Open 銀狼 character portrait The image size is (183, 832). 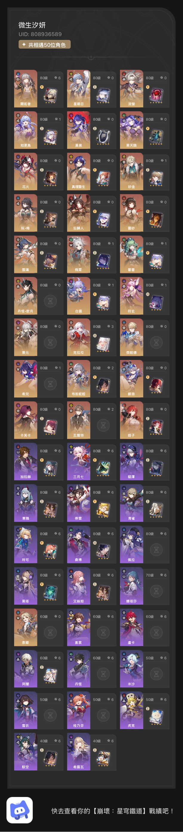[131, 379]
